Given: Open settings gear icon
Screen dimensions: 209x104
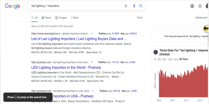Looking at the screenshot, I should pos(192,6).
